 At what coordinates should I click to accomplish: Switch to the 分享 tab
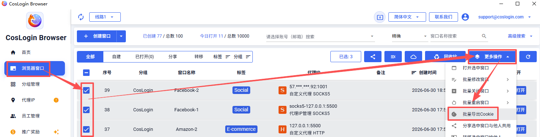[173, 57]
